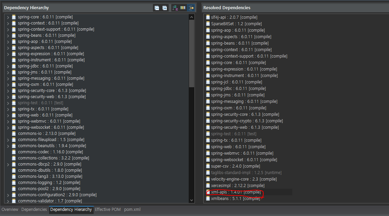Click jar icon of spring-jcl : 6.0.11
Screen dimensions: 389x216
point(208,82)
